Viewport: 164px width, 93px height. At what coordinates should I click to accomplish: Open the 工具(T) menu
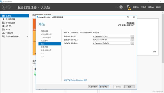point(144,7)
